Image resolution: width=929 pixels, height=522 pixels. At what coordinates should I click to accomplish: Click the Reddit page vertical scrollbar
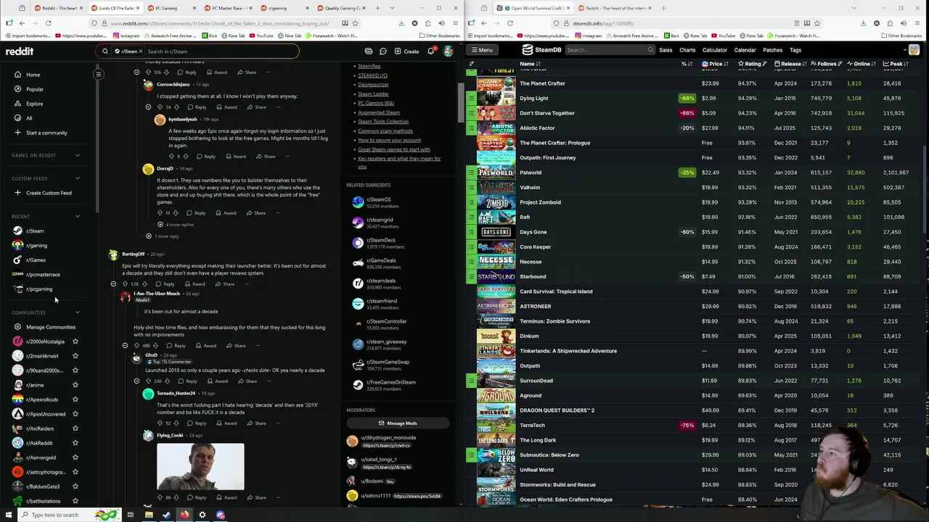[461, 103]
